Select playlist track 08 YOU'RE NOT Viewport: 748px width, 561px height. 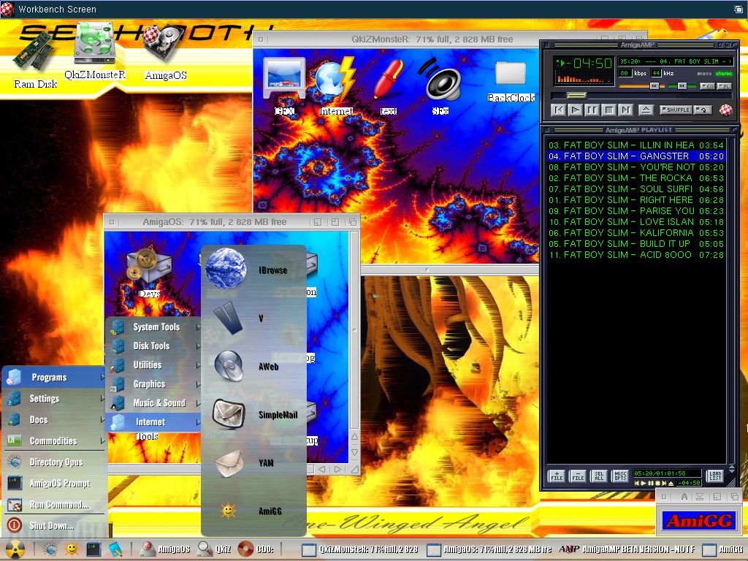[636, 167]
